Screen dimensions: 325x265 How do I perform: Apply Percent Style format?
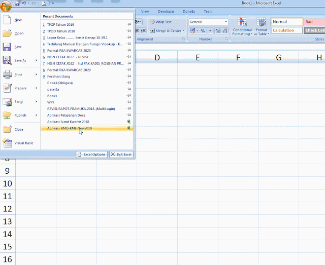203,31
